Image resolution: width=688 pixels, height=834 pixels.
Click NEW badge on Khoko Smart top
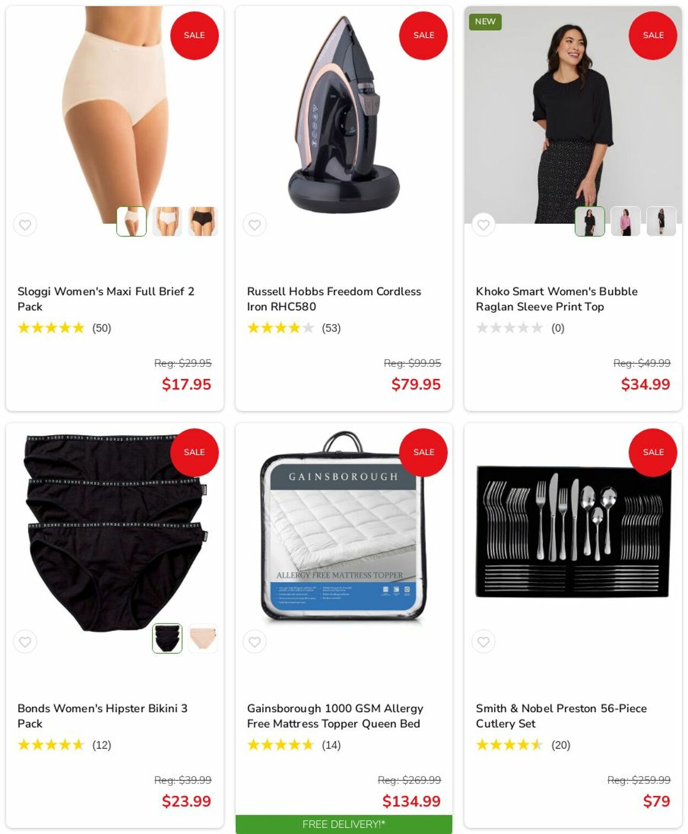485,21
